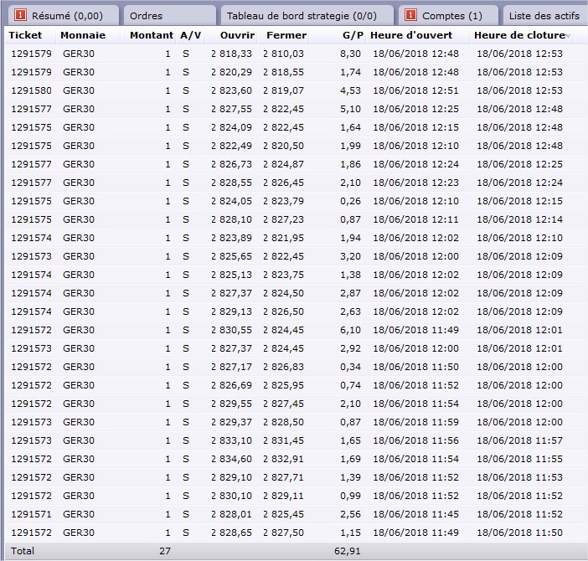Click G/P value 0,34
Screen dimensions: 588x561
350,367
